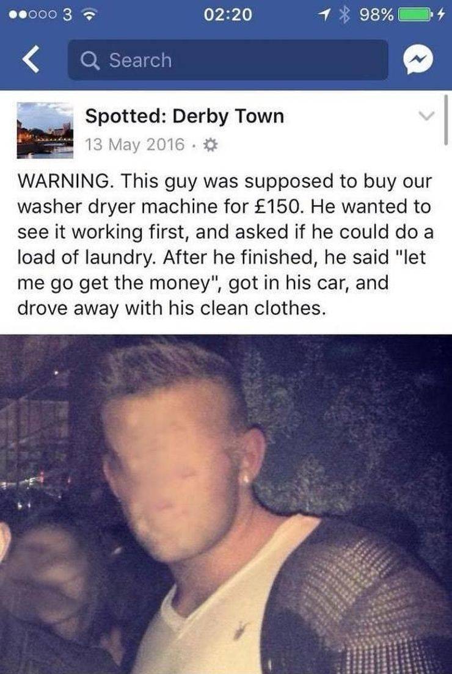
Task: Open the 13 May 2016 post timestamp
Action: pos(134,145)
